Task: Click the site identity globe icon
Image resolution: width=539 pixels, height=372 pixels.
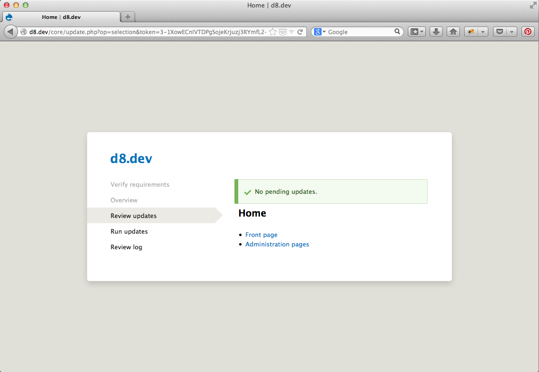Action: [23, 32]
